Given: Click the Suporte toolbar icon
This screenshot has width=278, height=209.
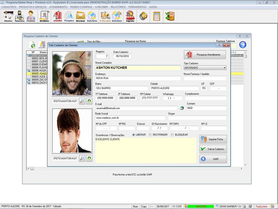Looking at the screenshot, I should coord(130,16).
